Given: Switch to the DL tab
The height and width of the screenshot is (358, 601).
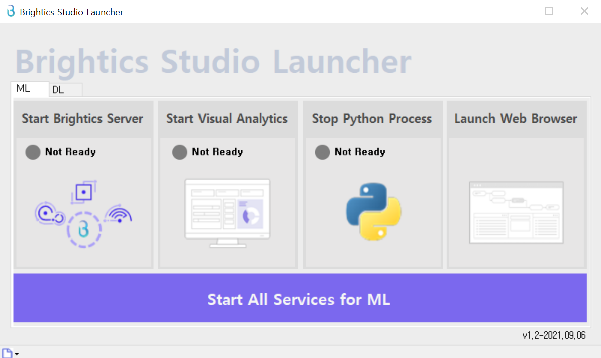Looking at the screenshot, I should [x=65, y=90].
